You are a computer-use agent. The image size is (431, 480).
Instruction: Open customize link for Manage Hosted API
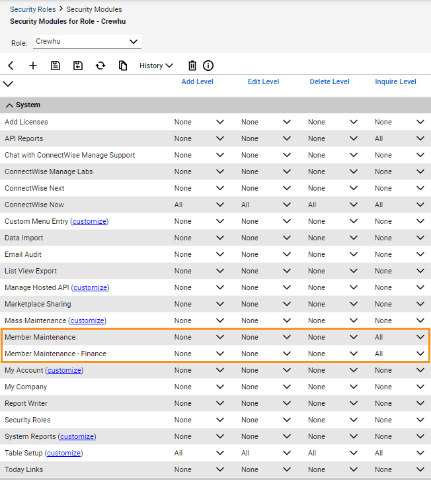click(x=90, y=287)
